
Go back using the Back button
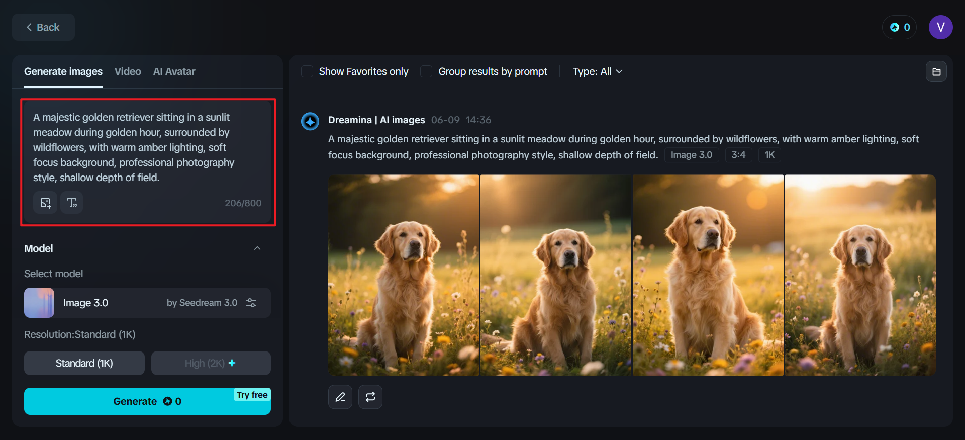[x=43, y=27]
